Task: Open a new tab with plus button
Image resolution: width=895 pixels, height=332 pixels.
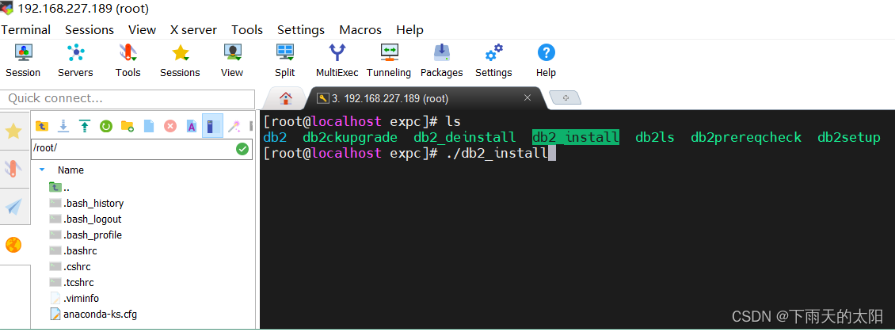Action: [x=565, y=97]
